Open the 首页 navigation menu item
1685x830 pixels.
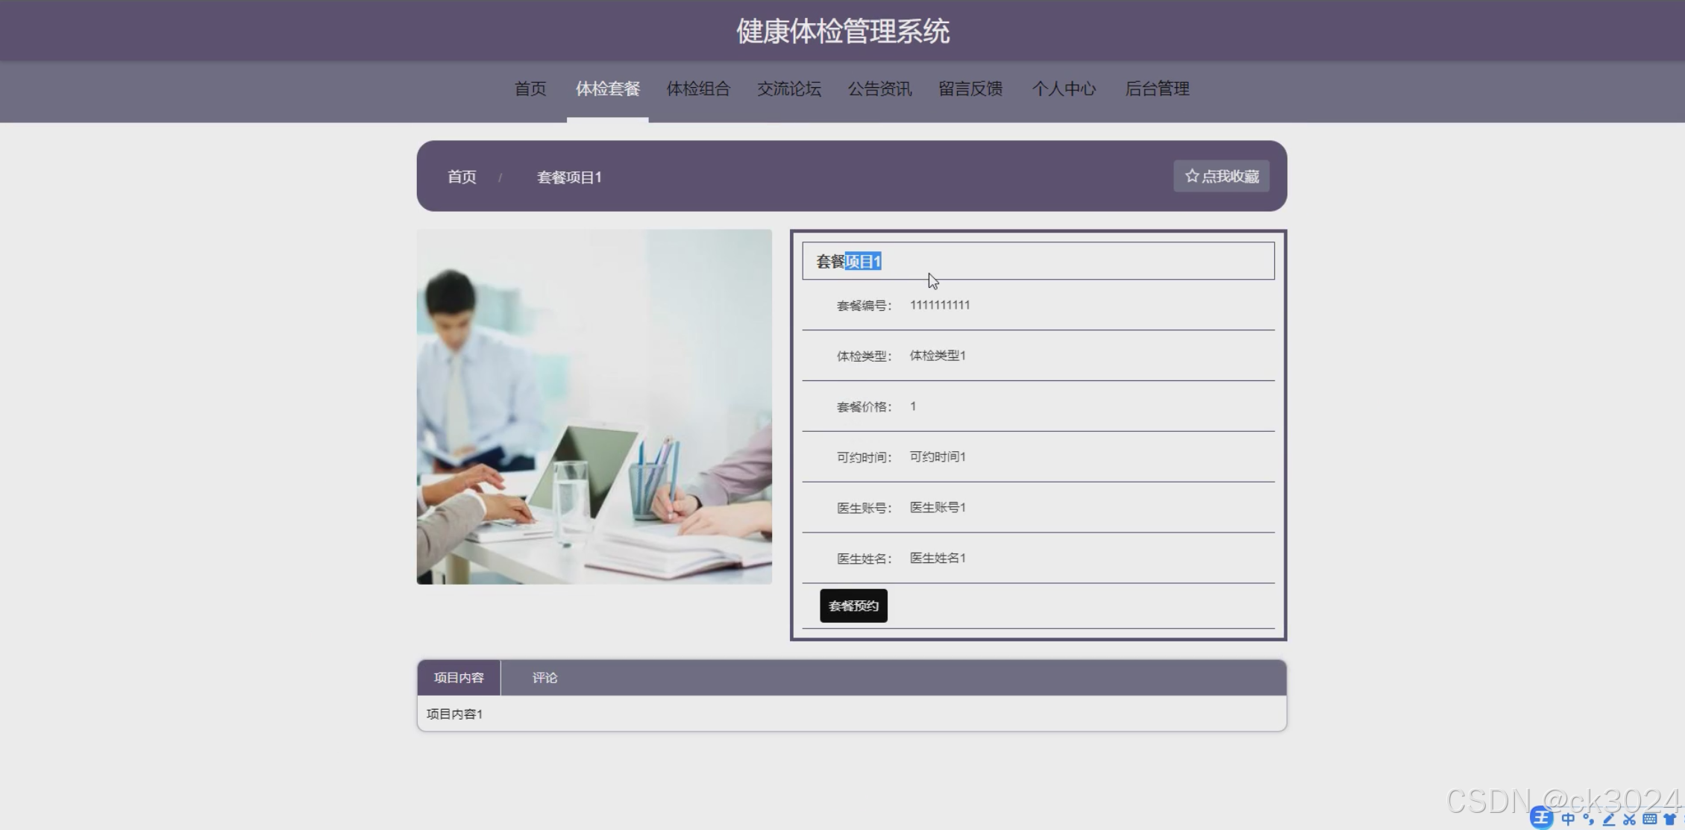[x=530, y=89]
